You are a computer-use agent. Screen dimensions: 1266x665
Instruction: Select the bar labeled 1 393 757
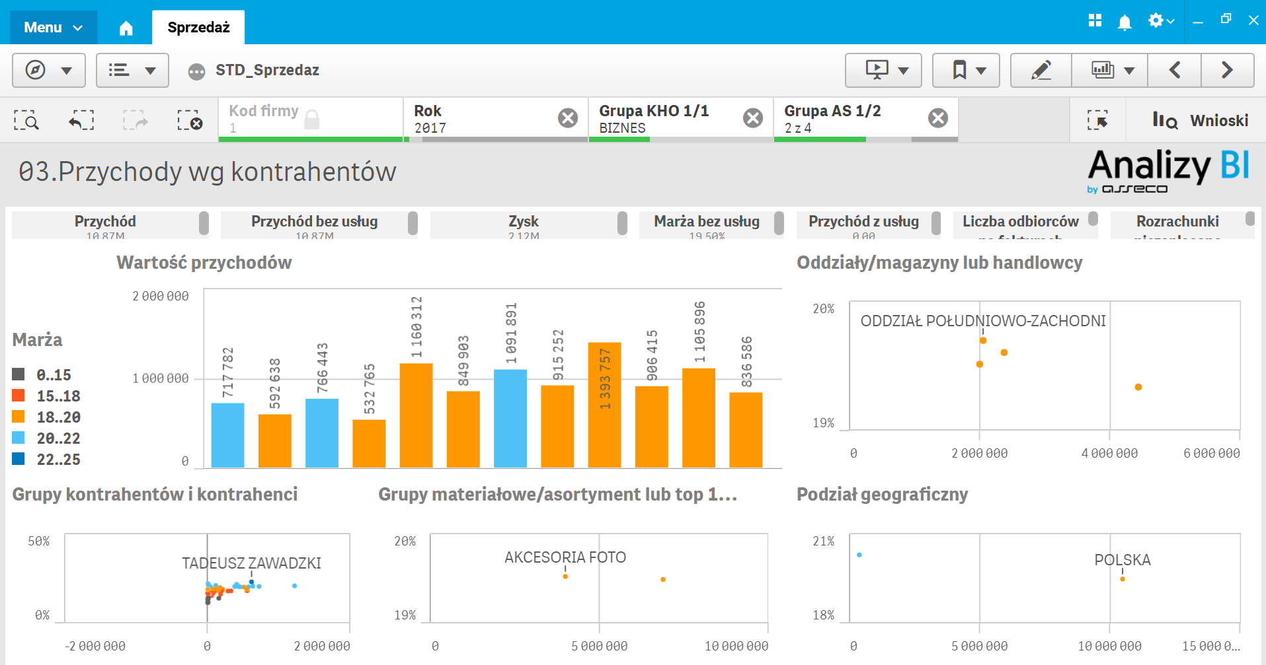[605, 405]
